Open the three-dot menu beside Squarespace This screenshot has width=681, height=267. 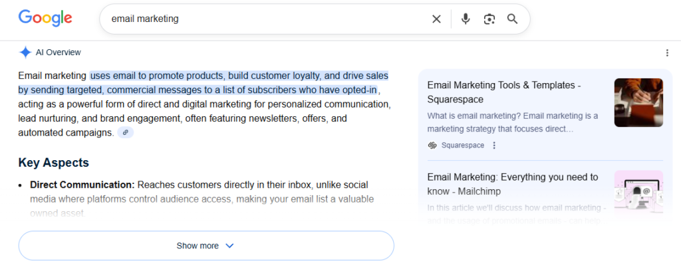[x=493, y=145]
